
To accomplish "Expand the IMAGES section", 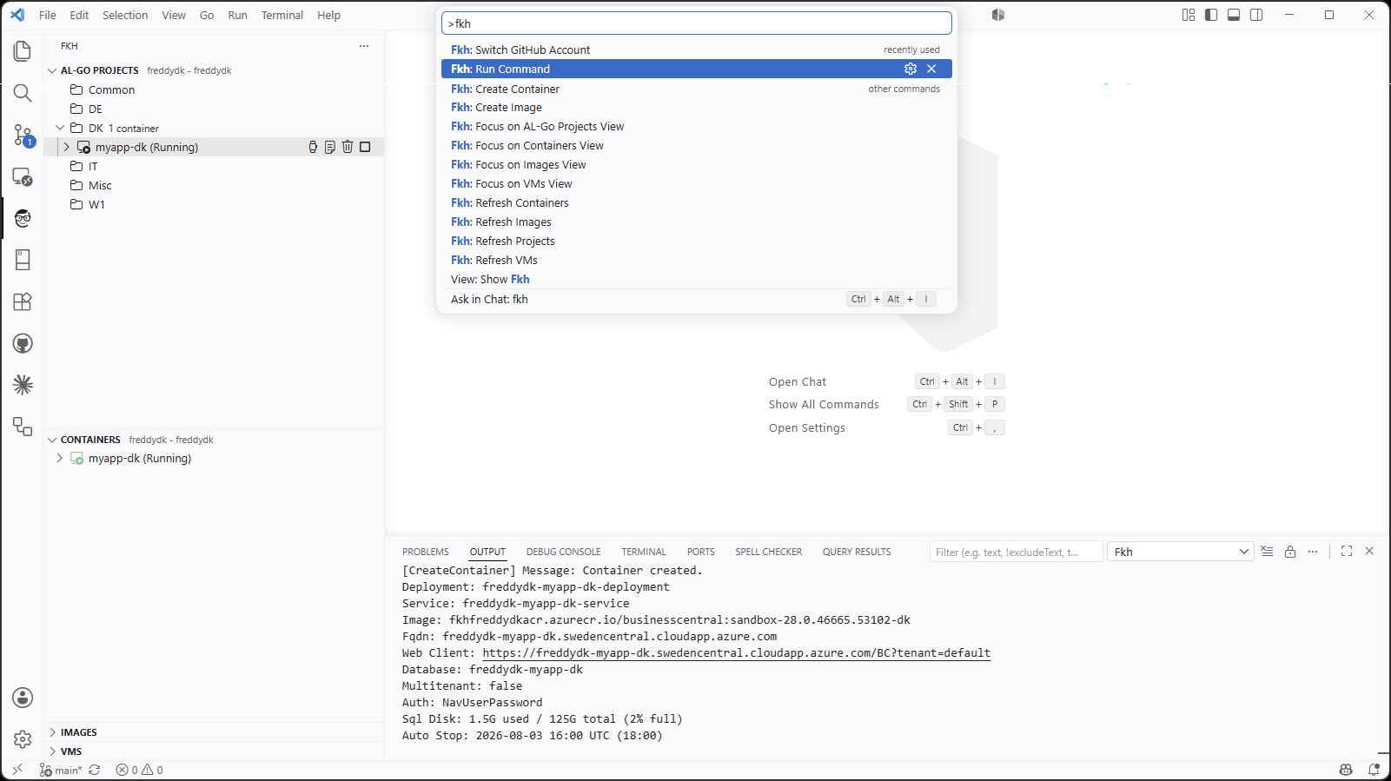I will coord(52,732).
